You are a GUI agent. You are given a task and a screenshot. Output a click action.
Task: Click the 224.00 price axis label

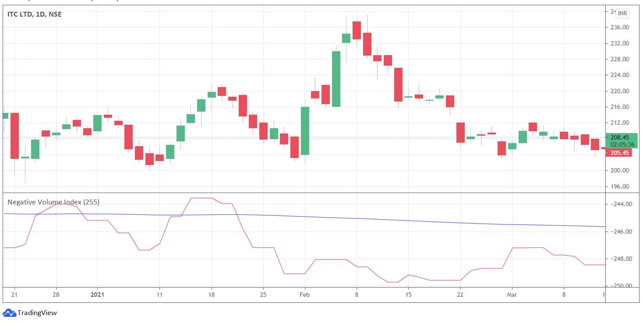[619, 75]
